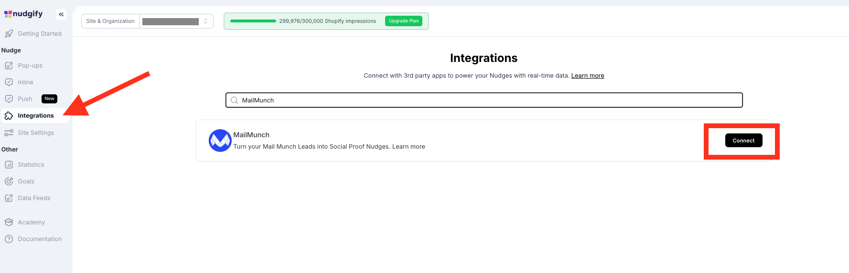Viewport: 849px width, 273px height.
Task: Click the 'Site & Organization' label
Action: 110,21
